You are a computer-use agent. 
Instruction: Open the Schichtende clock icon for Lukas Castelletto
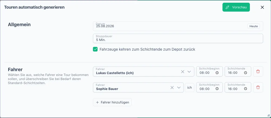click(x=246, y=73)
